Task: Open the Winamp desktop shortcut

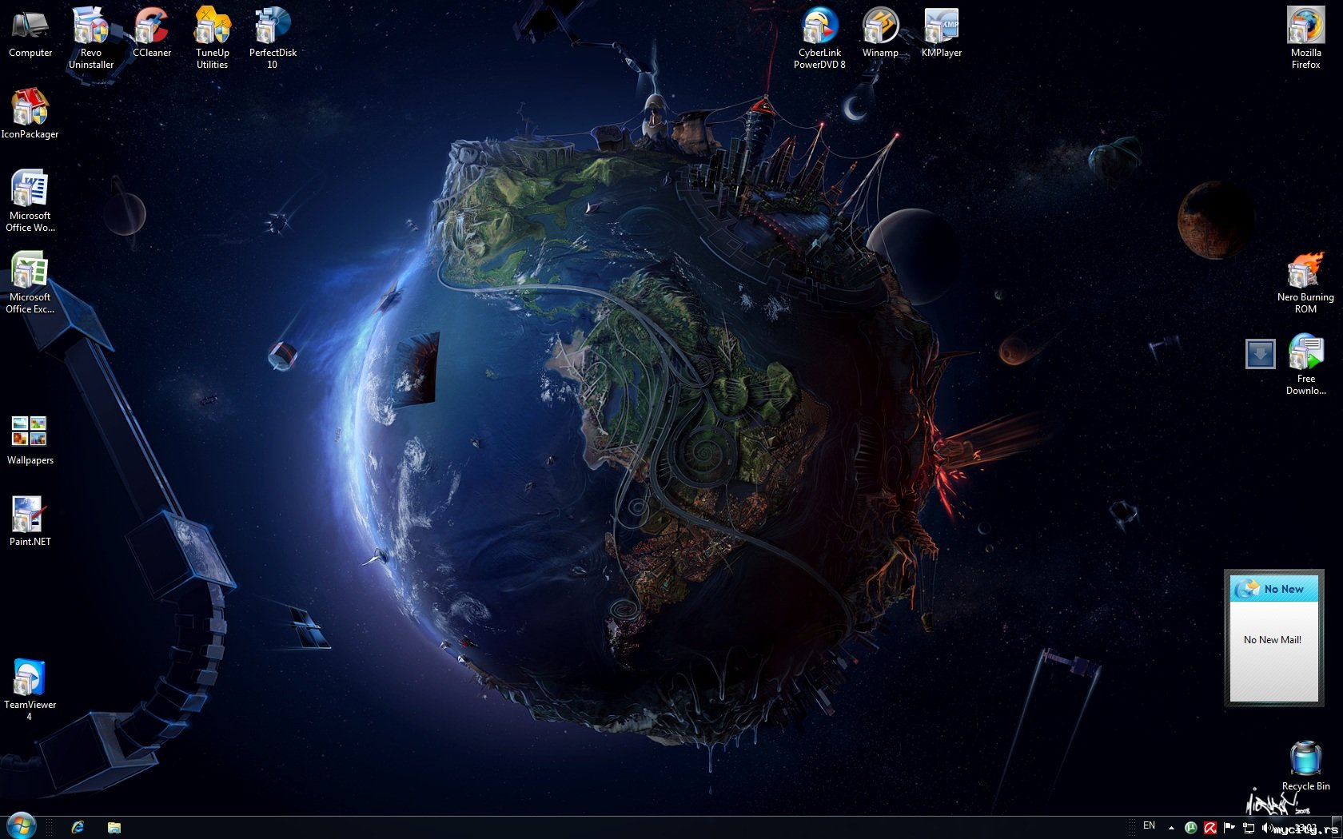Action: pos(880,34)
